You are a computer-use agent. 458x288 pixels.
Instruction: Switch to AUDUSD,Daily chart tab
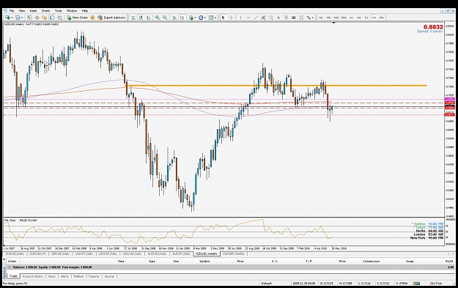157,254
